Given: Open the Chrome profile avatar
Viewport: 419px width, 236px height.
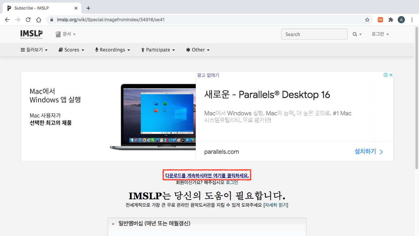Looking at the screenshot, I should pos(401,20).
